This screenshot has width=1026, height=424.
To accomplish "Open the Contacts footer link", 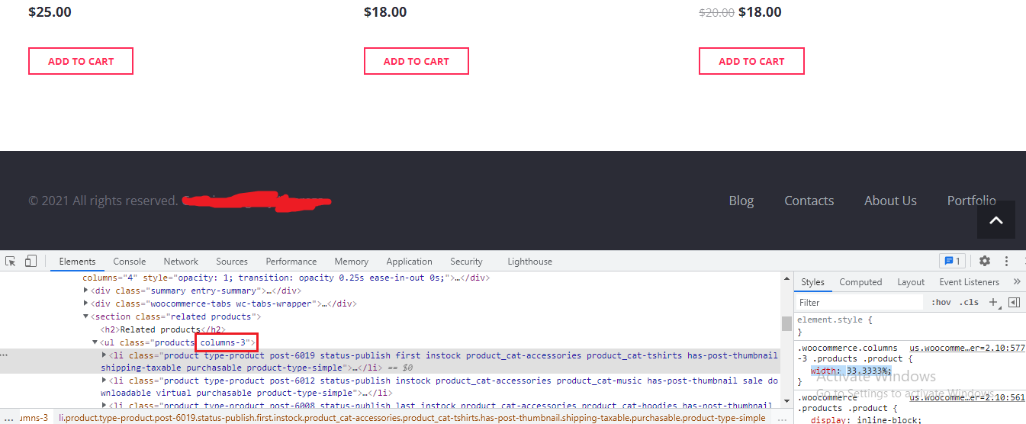I will 809,201.
